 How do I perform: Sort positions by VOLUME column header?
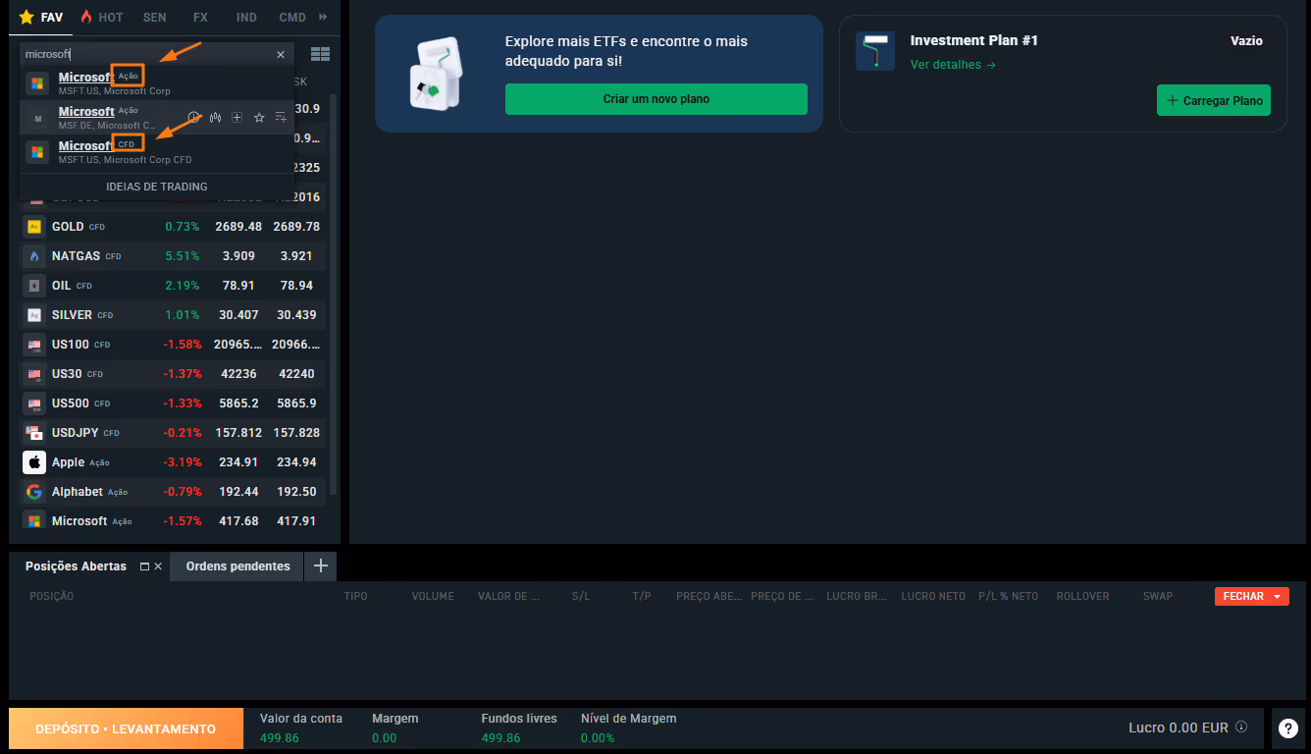(433, 596)
